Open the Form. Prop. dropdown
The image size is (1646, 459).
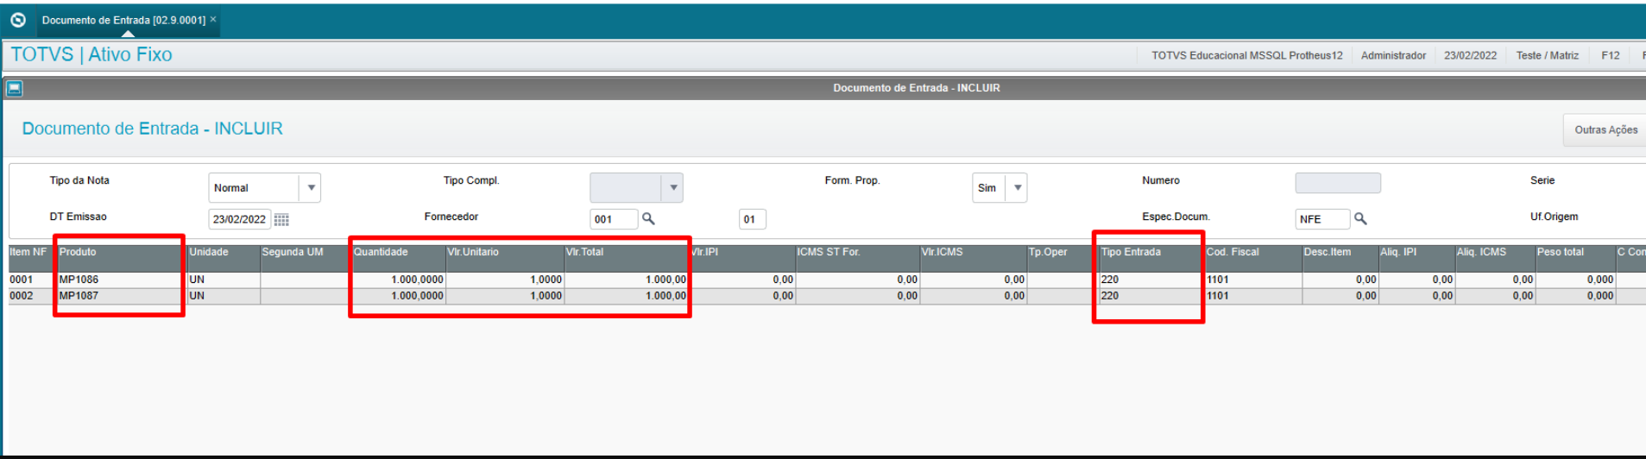click(1017, 188)
